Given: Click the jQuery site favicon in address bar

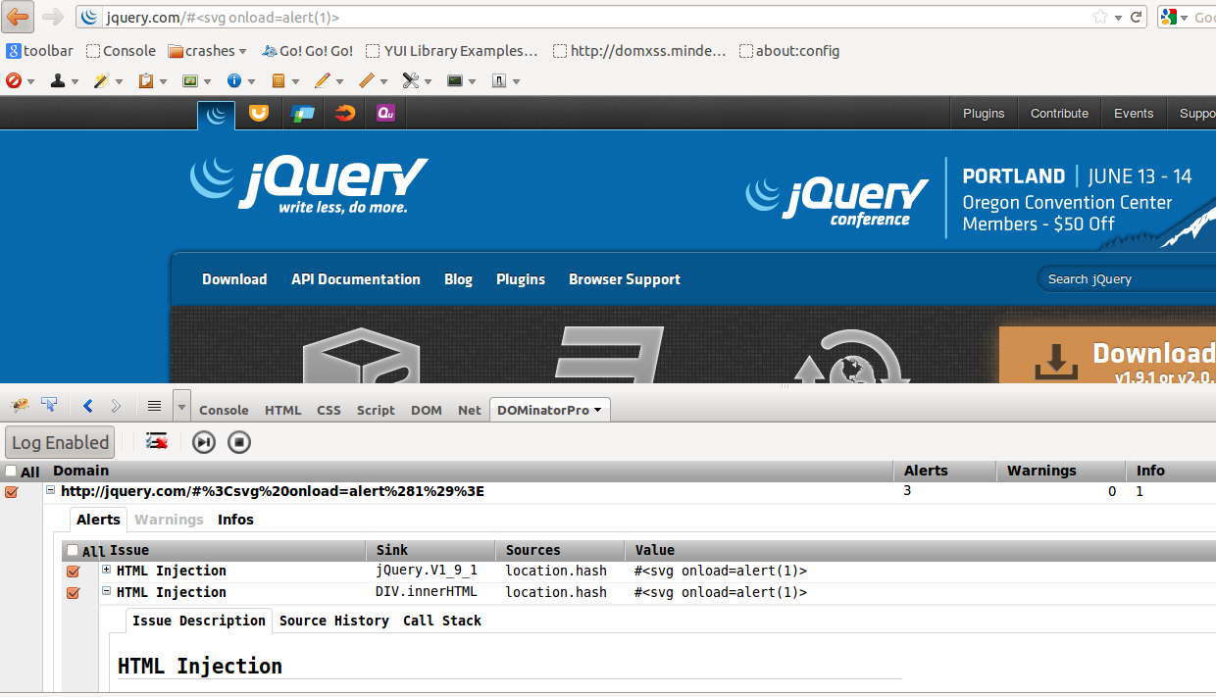Looking at the screenshot, I should coord(89,18).
